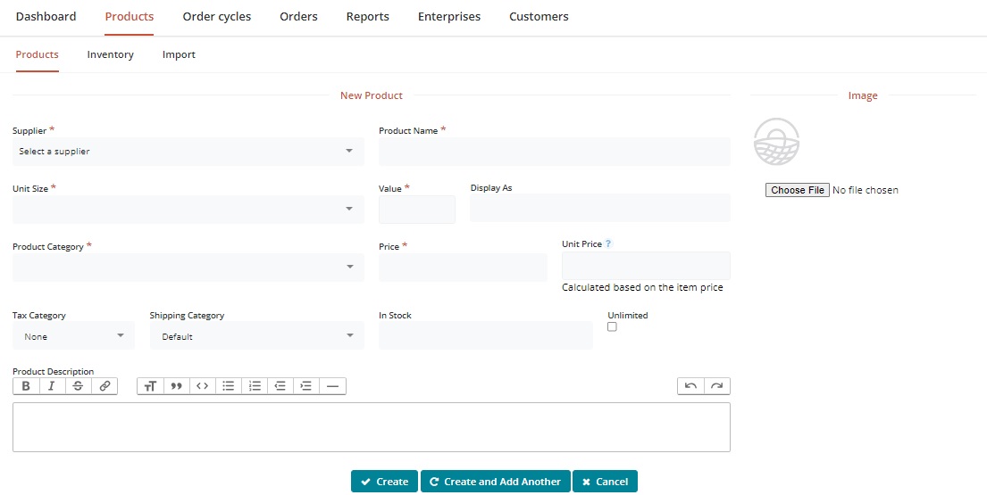Click the Unit Price help icon

(608, 243)
